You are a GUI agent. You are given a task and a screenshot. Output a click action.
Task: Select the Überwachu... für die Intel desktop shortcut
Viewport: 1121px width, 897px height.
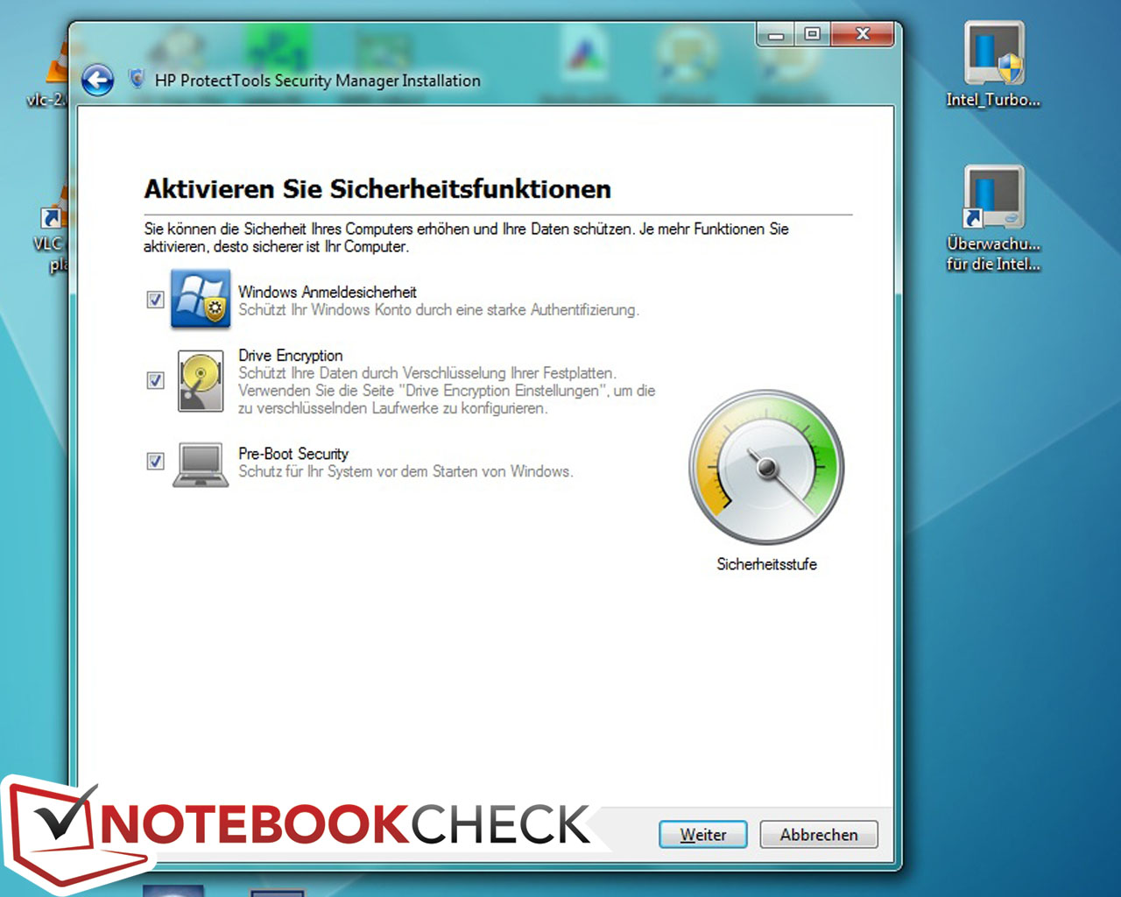(x=993, y=219)
